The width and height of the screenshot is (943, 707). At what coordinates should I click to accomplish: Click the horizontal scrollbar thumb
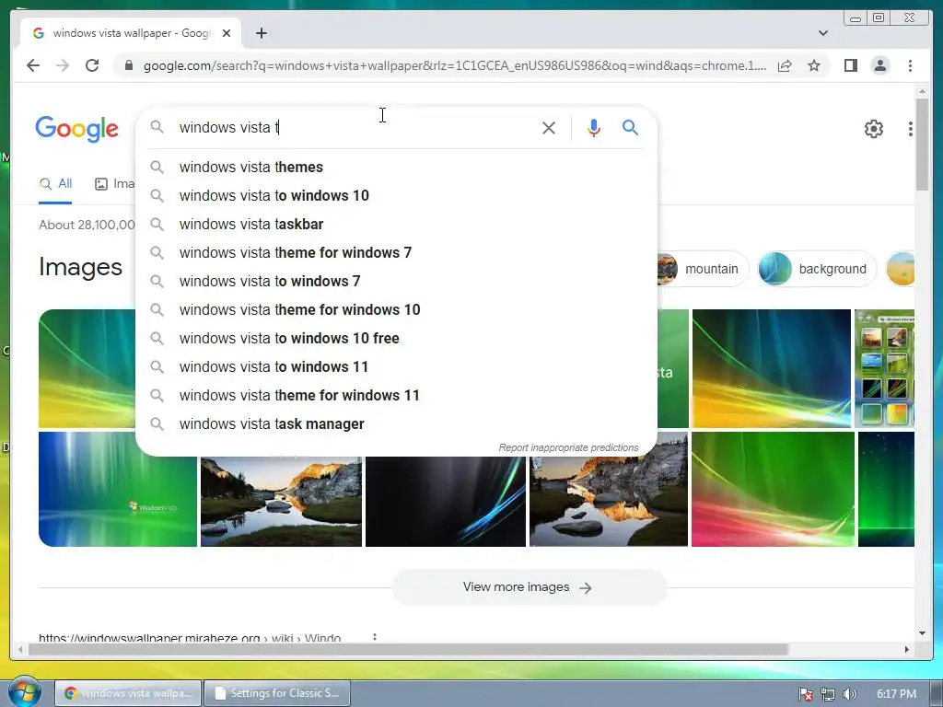[409, 649]
